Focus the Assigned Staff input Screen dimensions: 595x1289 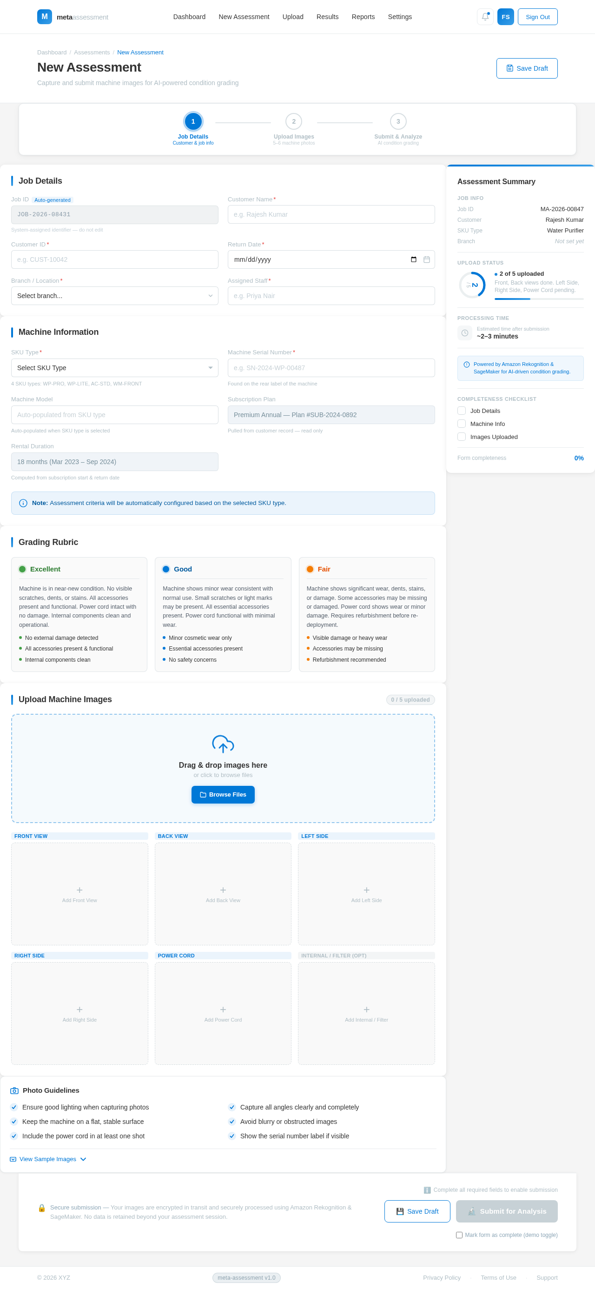click(x=331, y=296)
